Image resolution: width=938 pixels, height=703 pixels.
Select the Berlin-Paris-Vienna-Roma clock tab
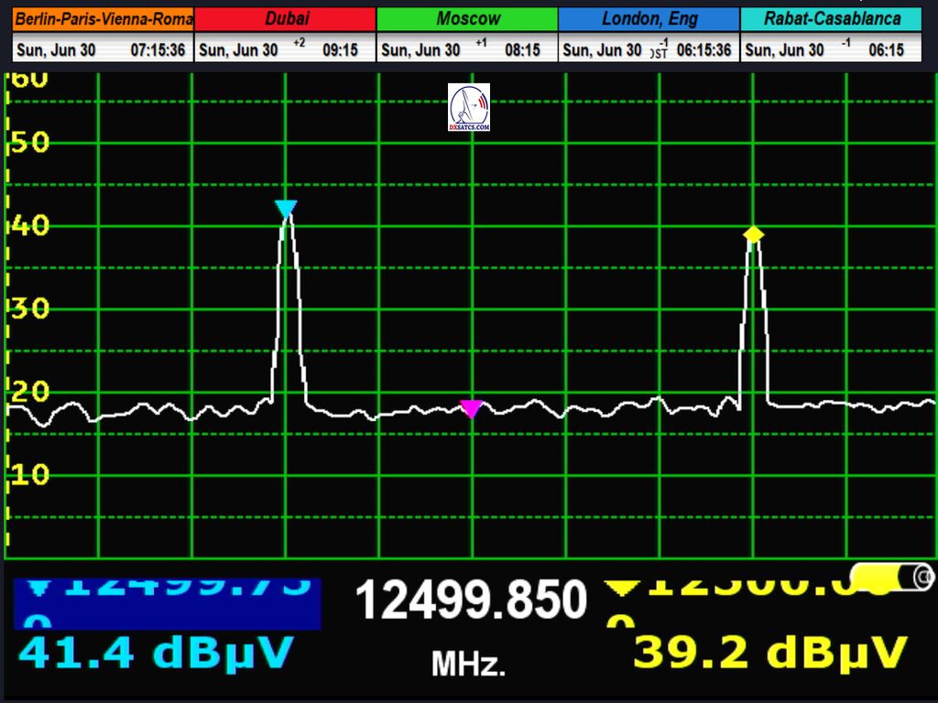pos(104,18)
